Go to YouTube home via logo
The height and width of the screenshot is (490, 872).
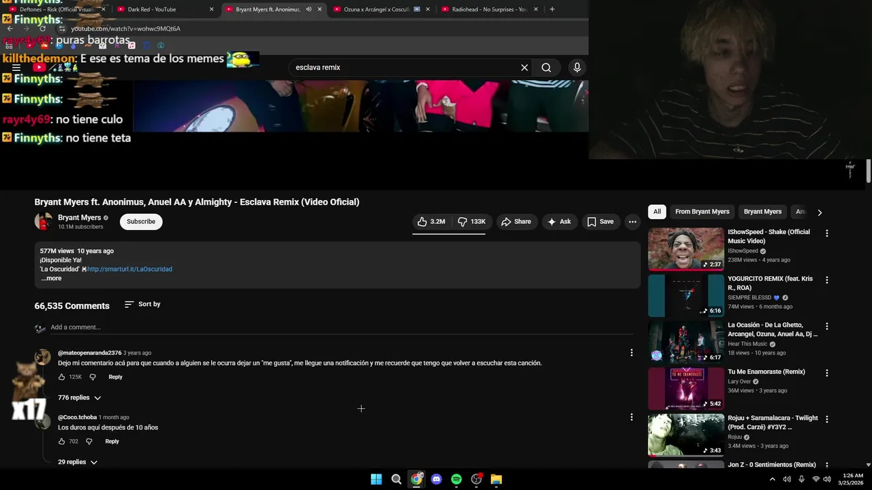point(54,67)
